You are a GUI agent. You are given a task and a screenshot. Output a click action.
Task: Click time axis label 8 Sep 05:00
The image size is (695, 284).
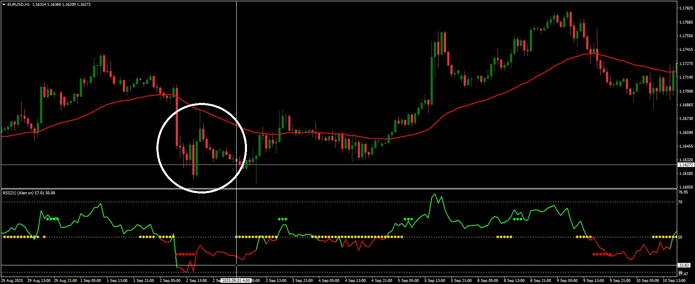[x=488, y=281]
